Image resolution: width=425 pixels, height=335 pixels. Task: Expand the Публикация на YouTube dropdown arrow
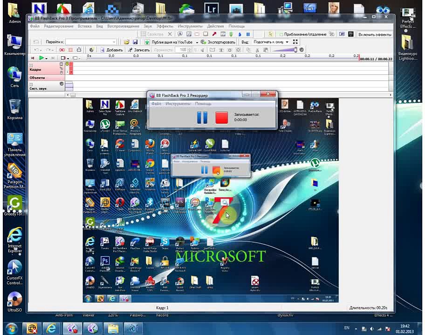[x=197, y=42]
